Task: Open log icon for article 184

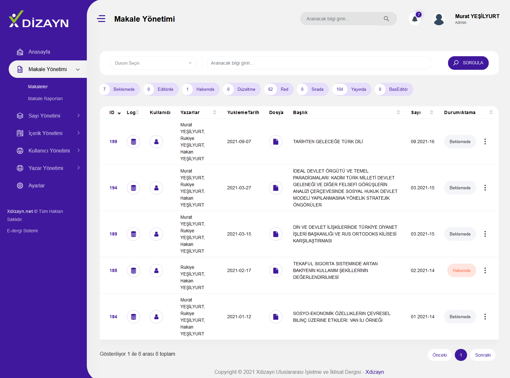Action: [x=133, y=317]
